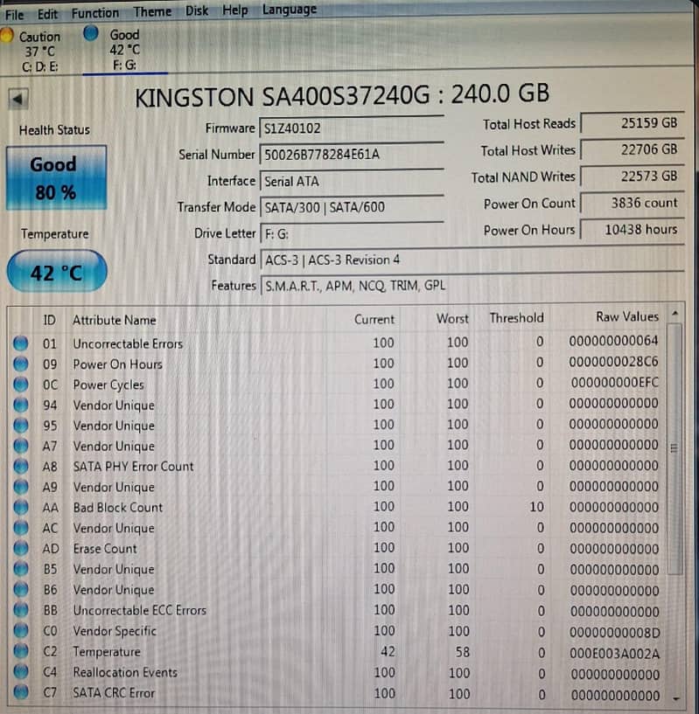Screen dimensions: 699x714
Task: Click status icon for row 94
Action: coord(20,405)
